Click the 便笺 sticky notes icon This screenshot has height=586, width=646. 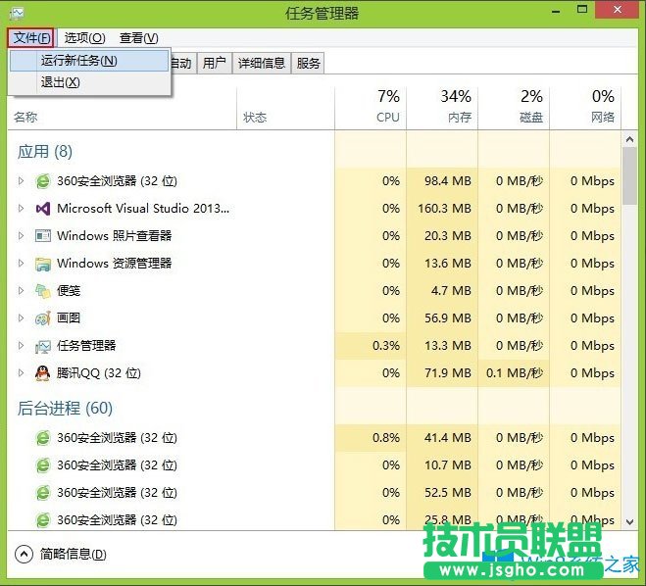(x=43, y=291)
